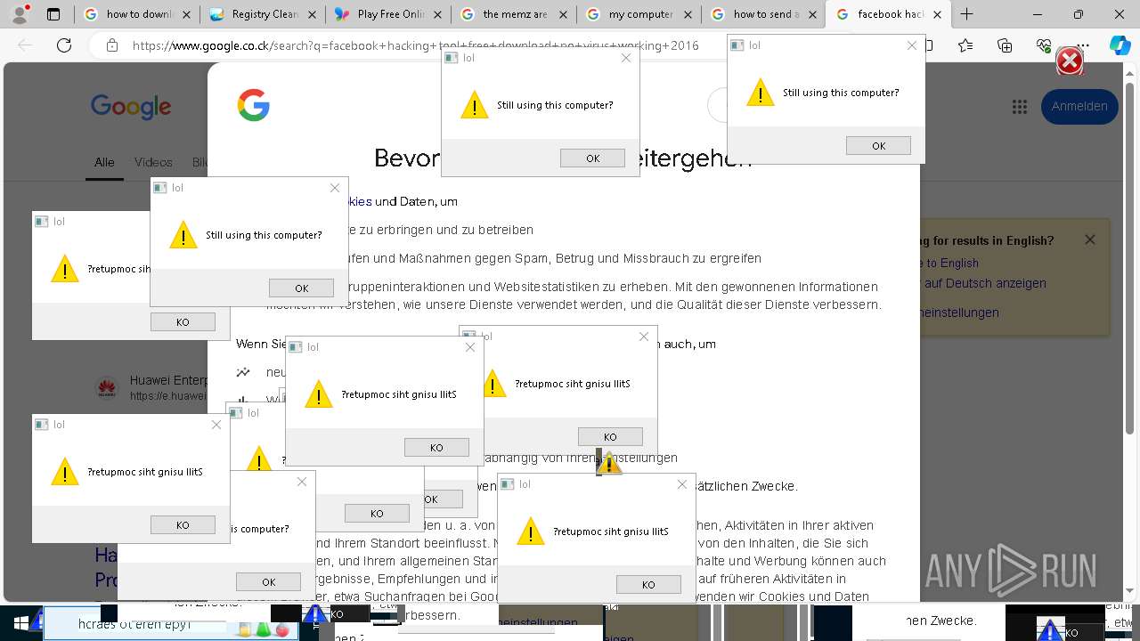Click the blue 'Anmelden' sign-in button

(x=1079, y=106)
